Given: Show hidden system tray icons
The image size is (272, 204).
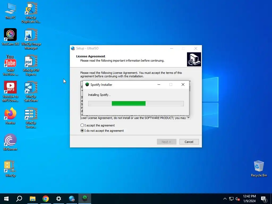Looking at the screenshot, I should [x=225, y=199].
